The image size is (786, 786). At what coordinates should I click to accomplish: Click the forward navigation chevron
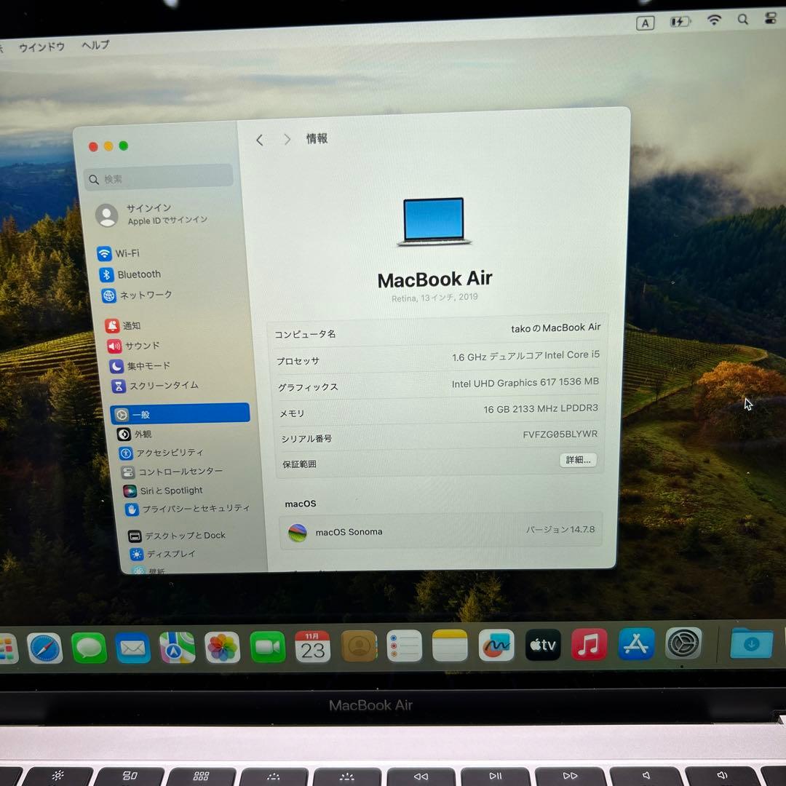(x=287, y=140)
